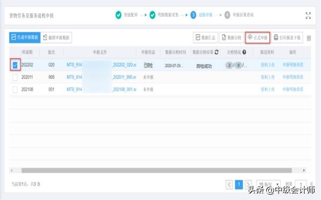Click the help question-mark icon beside 自检情况
The image size is (321, 200).
tap(244, 52)
